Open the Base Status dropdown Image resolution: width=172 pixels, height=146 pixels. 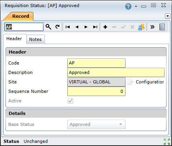[96, 124]
